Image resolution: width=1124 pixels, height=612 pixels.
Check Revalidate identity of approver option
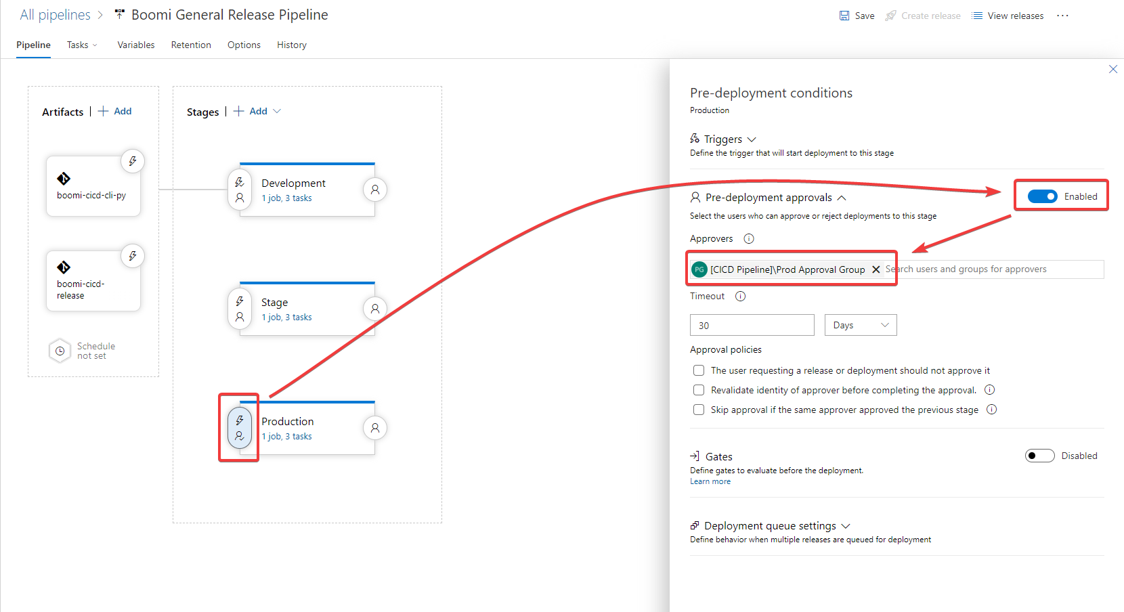(x=699, y=390)
